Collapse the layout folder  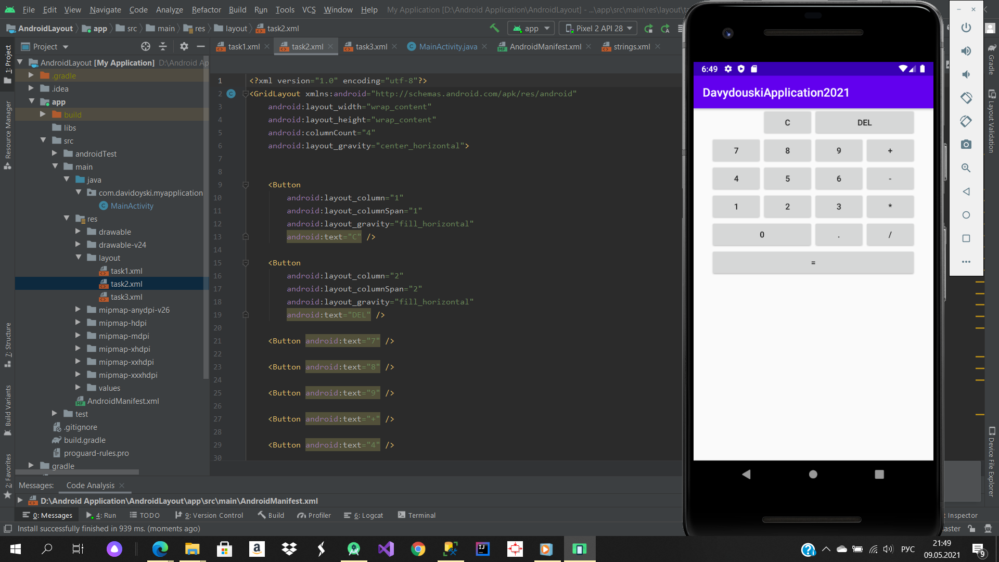coord(78,258)
